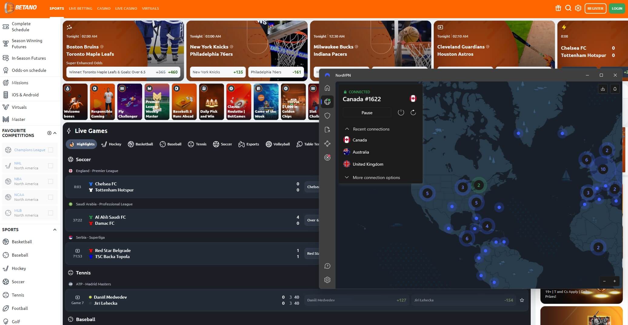The image size is (628, 325).
Task: Open Live Casino tab
Action: [126, 8]
